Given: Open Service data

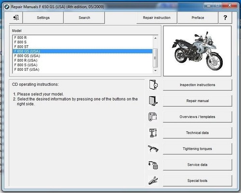Looking at the screenshot, I should click(x=198, y=165).
